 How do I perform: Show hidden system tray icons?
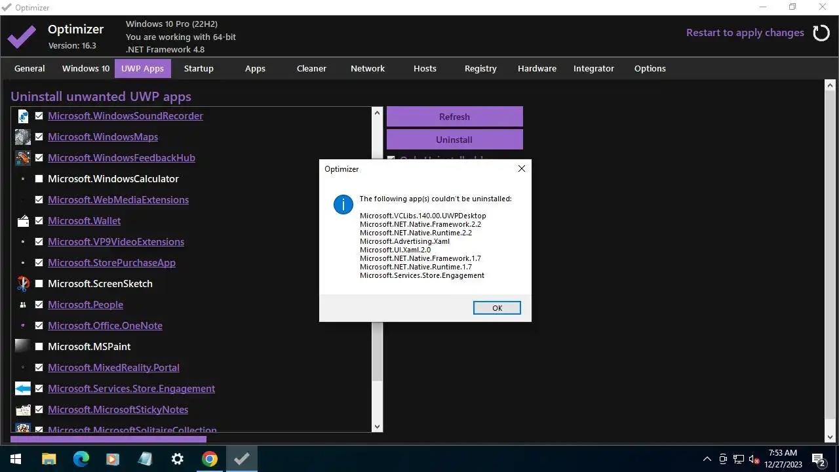707,459
